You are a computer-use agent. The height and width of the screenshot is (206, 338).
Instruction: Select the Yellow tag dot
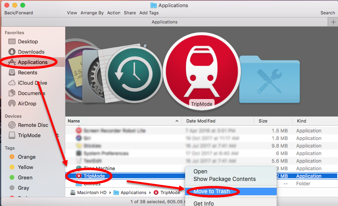[12, 167]
